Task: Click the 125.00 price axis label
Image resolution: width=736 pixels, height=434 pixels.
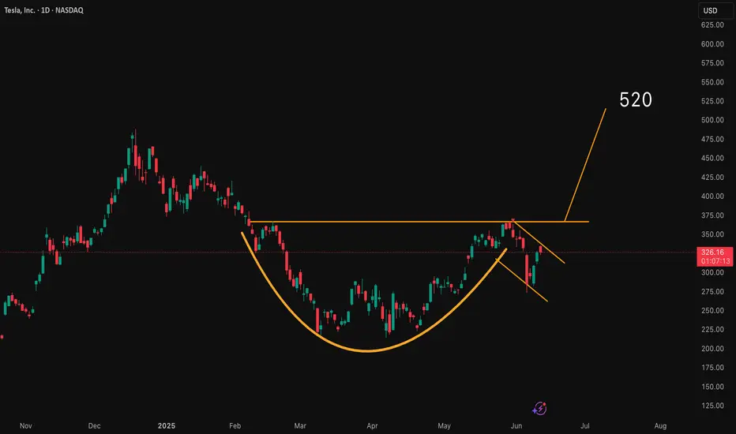Action: click(712, 406)
